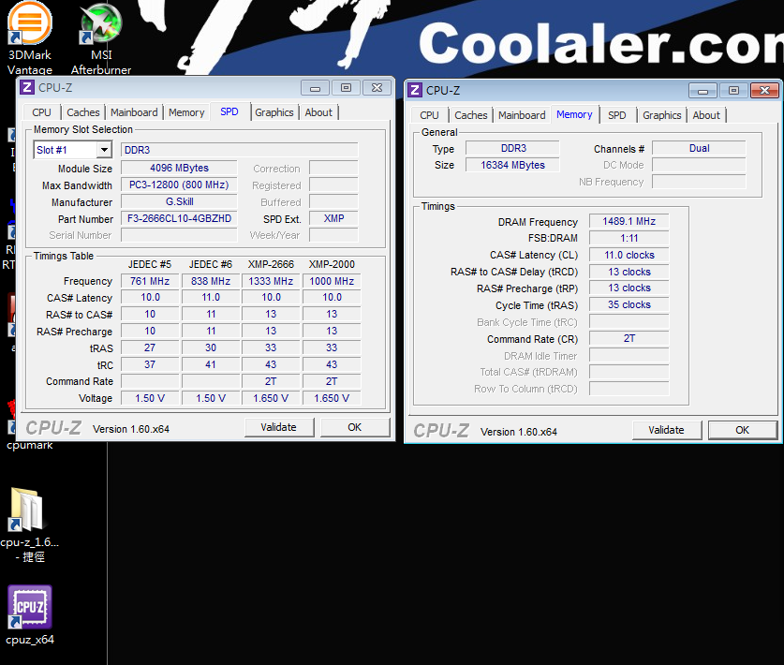Select the SPD tab in the left CPU-Z window
This screenshot has width=784, height=665.
pyautogui.click(x=229, y=111)
